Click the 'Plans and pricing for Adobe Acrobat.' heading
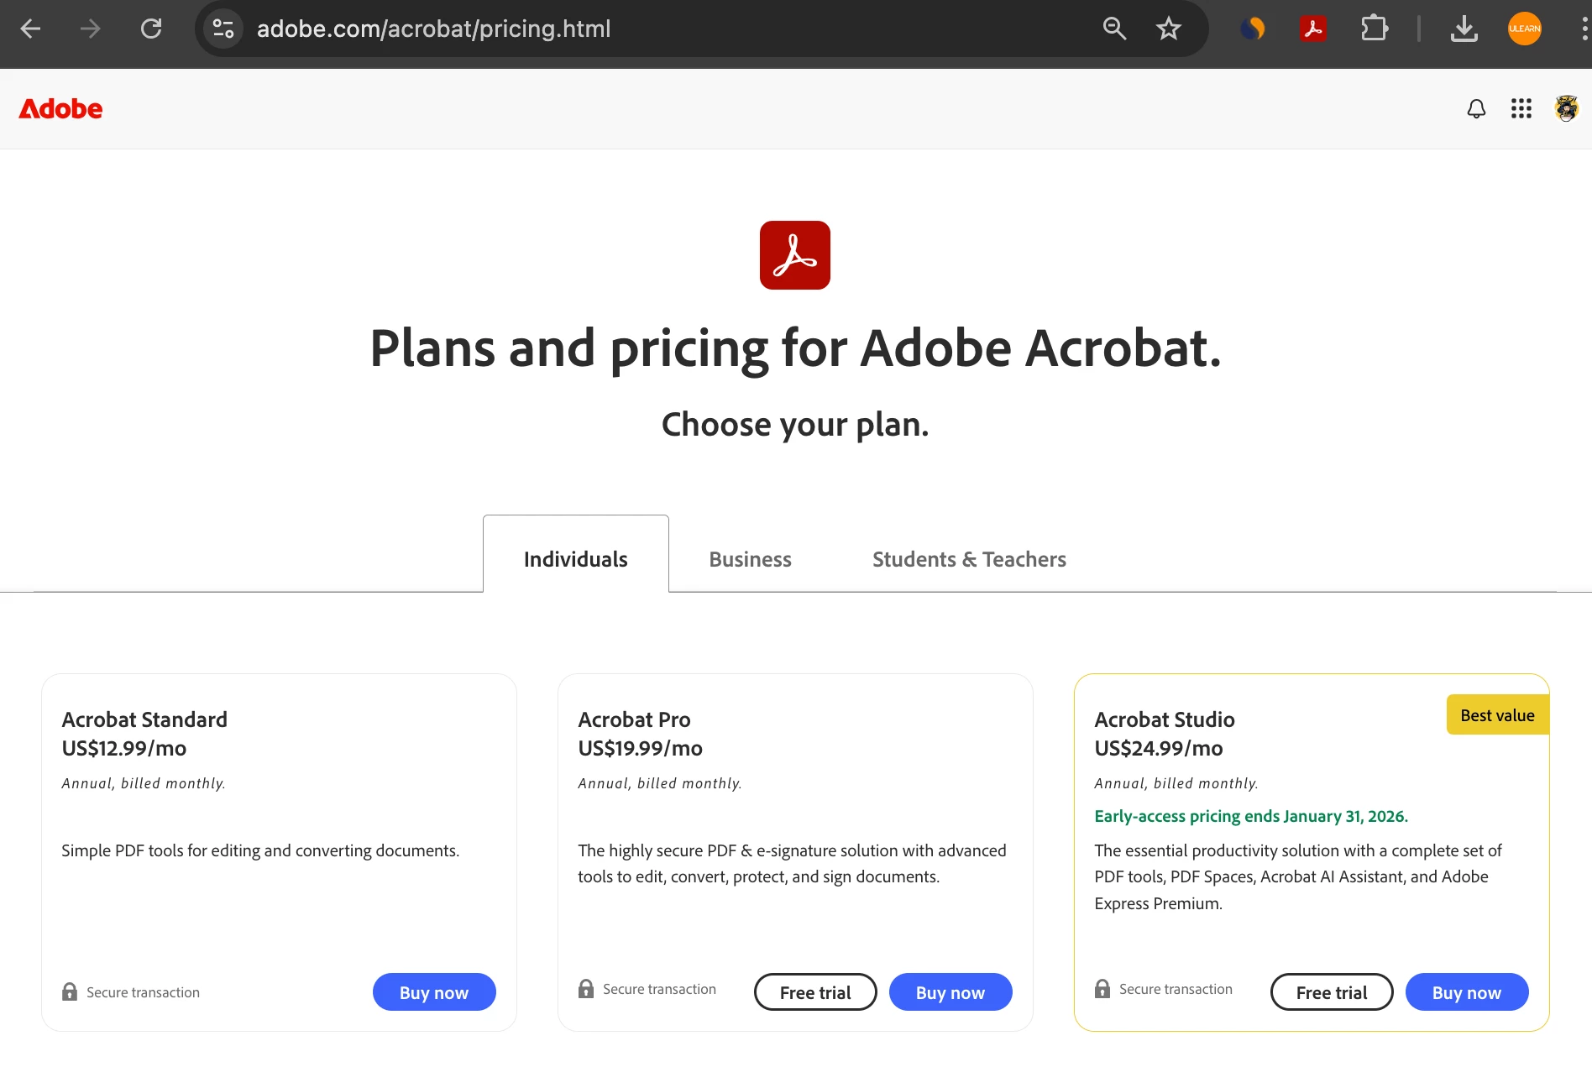Image resolution: width=1592 pixels, height=1088 pixels. click(795, 348)
